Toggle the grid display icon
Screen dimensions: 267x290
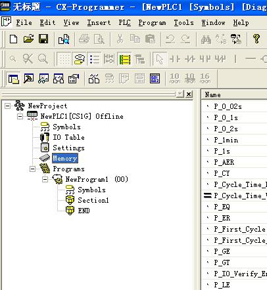click(64, 59)
